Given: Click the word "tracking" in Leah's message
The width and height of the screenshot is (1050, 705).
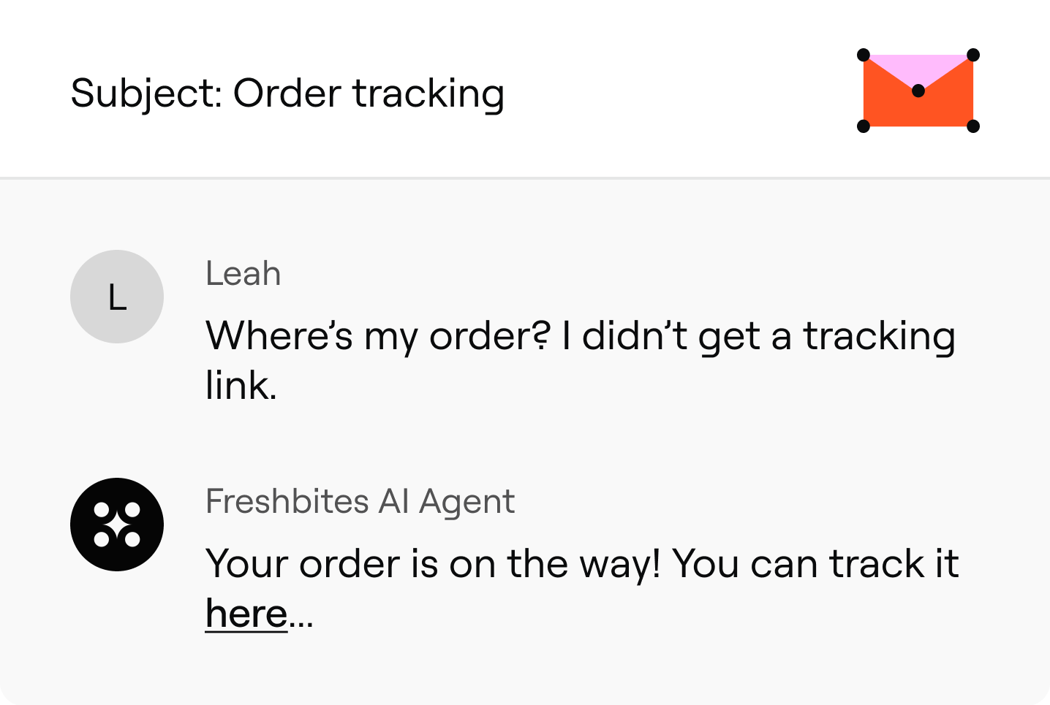Looking at the screenshot, I should (879, 338).
